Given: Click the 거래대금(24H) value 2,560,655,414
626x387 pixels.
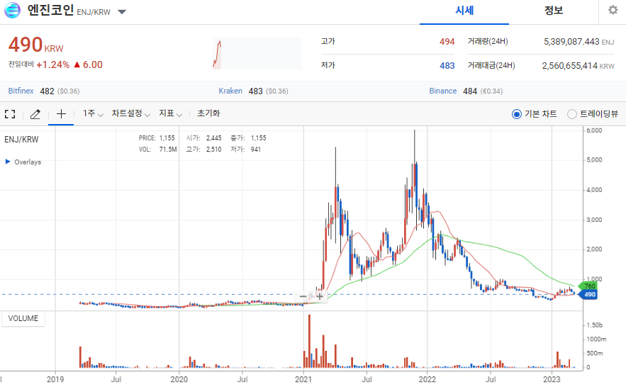Looking at the screenshot, I should point(569,65).
